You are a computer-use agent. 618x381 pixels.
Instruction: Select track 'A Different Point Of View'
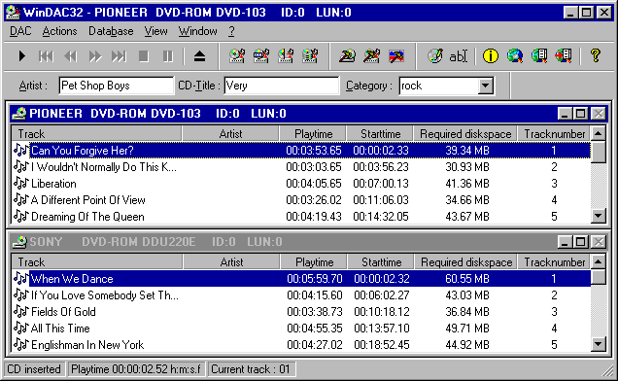[87, 200]
